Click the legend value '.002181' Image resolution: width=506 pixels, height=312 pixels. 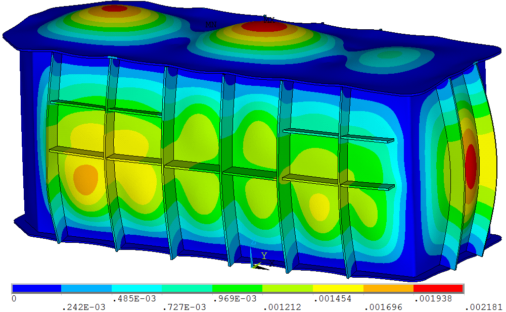pyautogui.click(x=483, y=307)
